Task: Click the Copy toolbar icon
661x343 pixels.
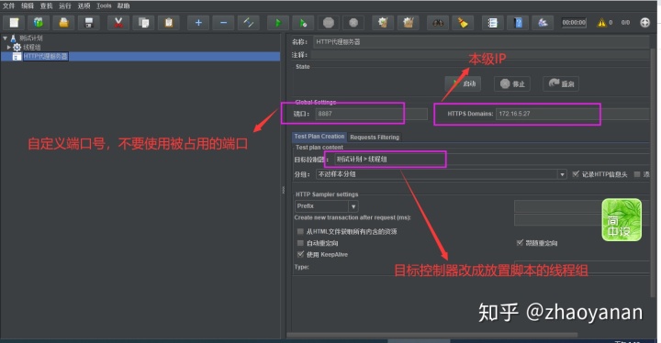Action: tap(144, 23)
